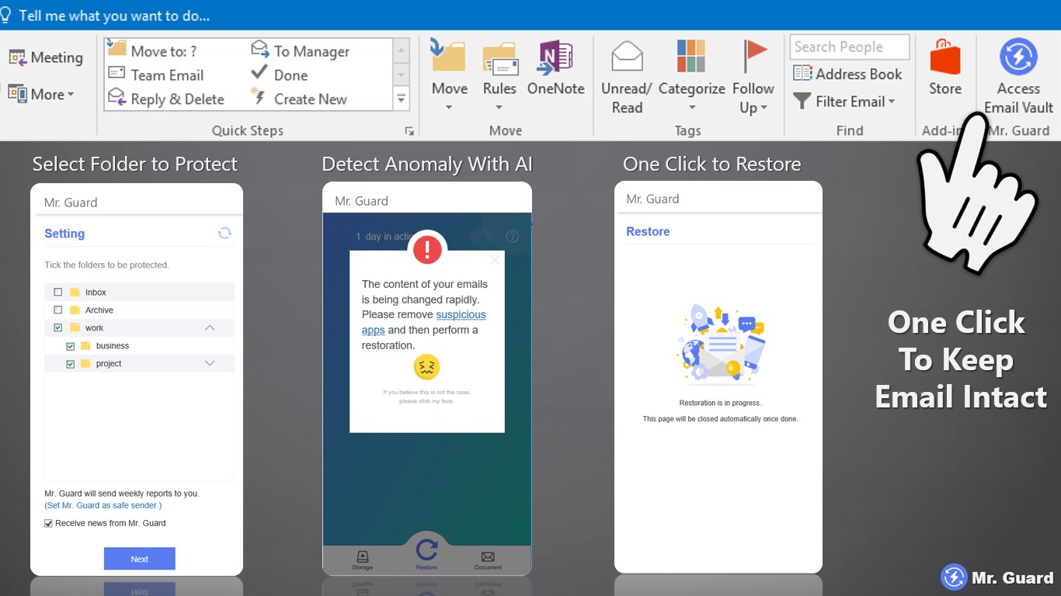Run the Done quick step
This screenshot has width=1061, height=596.
point(280,74)
